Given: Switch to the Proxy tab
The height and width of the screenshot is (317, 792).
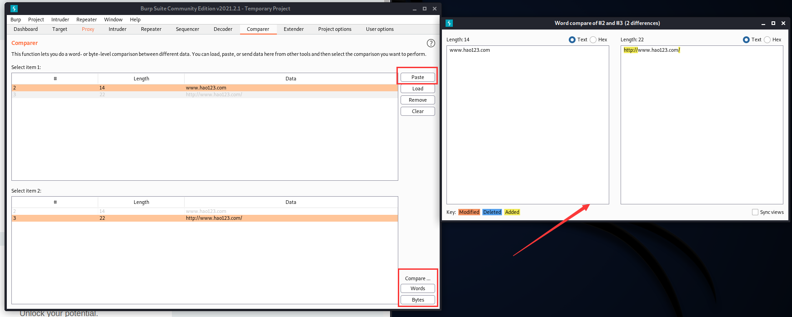Looking at the screenshot, I should [88, 29].
